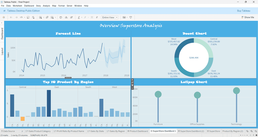Click the Replay Animation toolbar icon

(21, 17)
